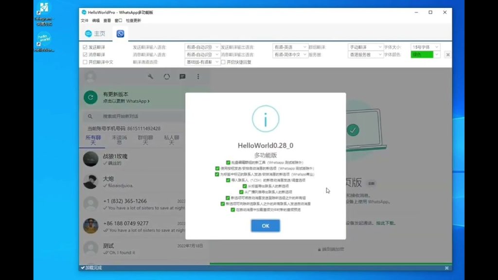Open the 大炮 chat
The image size is (498, 280).
pos(133,182)
